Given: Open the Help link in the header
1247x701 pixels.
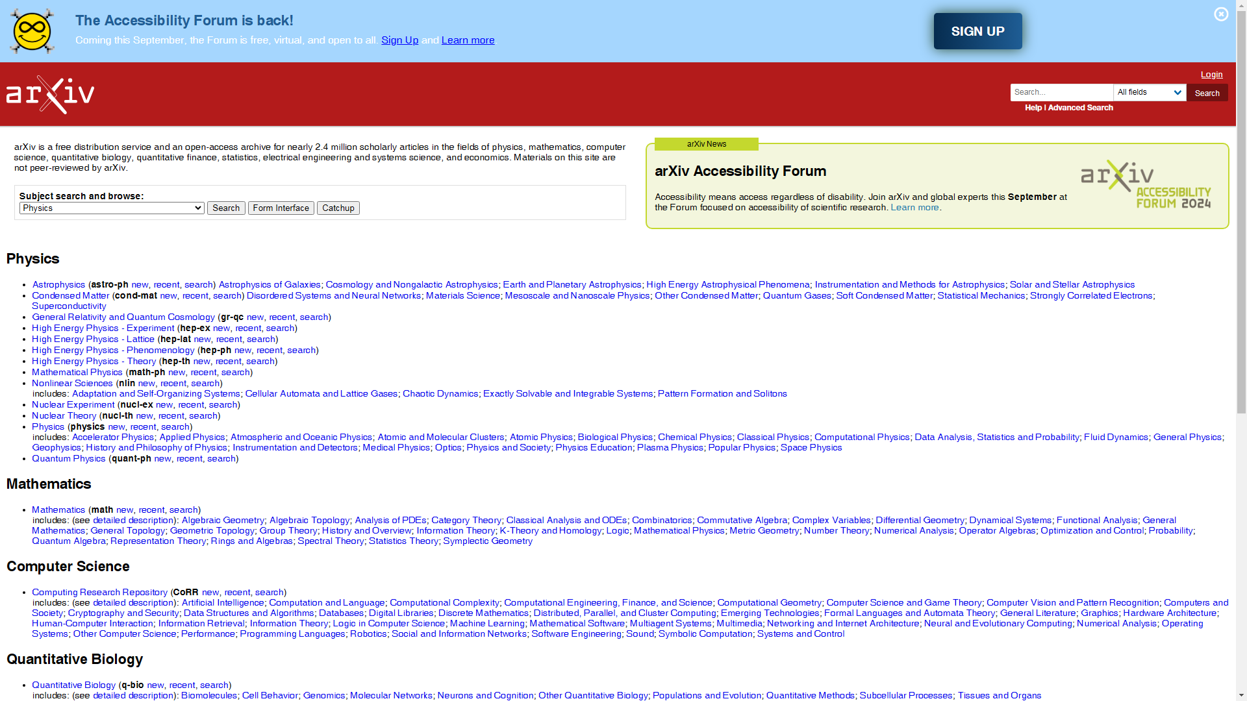Looking at the screenshot, I should (1033, 108).
